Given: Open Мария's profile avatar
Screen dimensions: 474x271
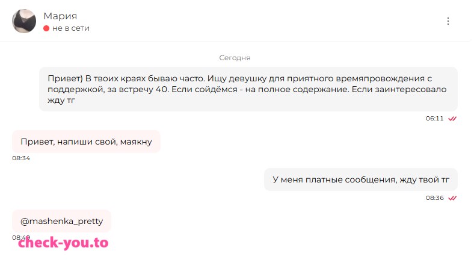Looking at the screenshot, I should pos(24,21).
